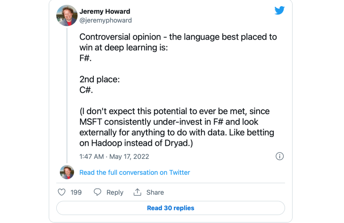The image size is (344, 223).
Task: Click the 199 likes count
Action: coord(76,192)
